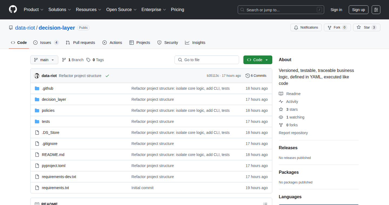
Task: Open the policies folder
Action: 48,110
